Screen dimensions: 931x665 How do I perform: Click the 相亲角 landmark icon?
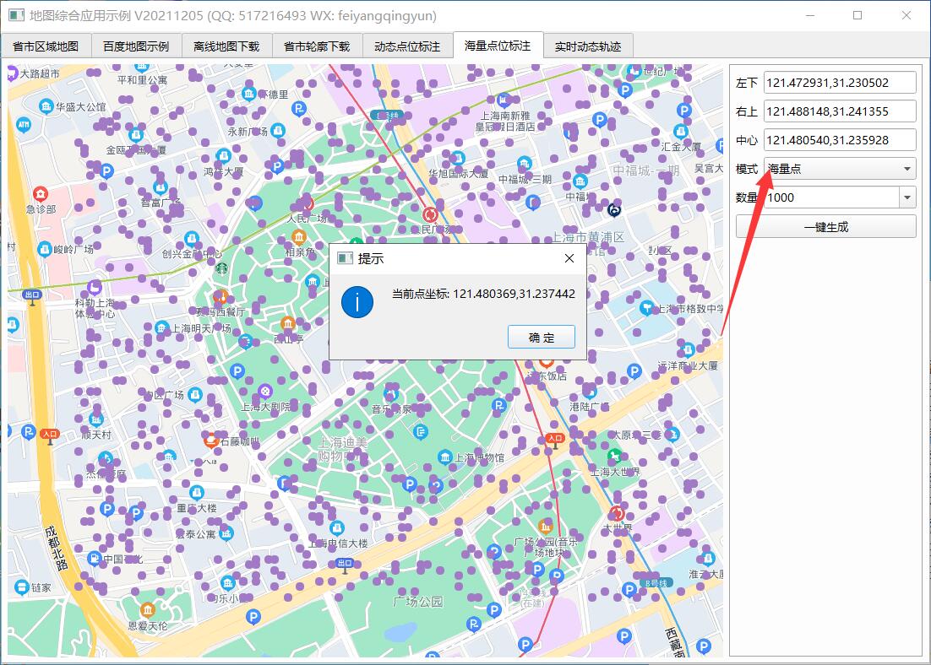pyautogui.click(x=299, y=238)
